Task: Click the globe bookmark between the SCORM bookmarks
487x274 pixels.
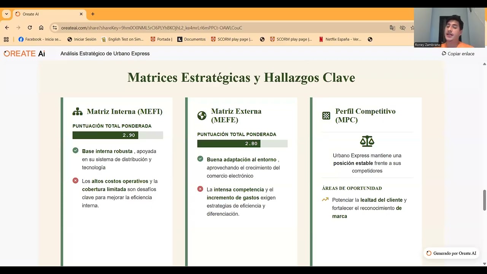Action: click(x=262, y=39)
